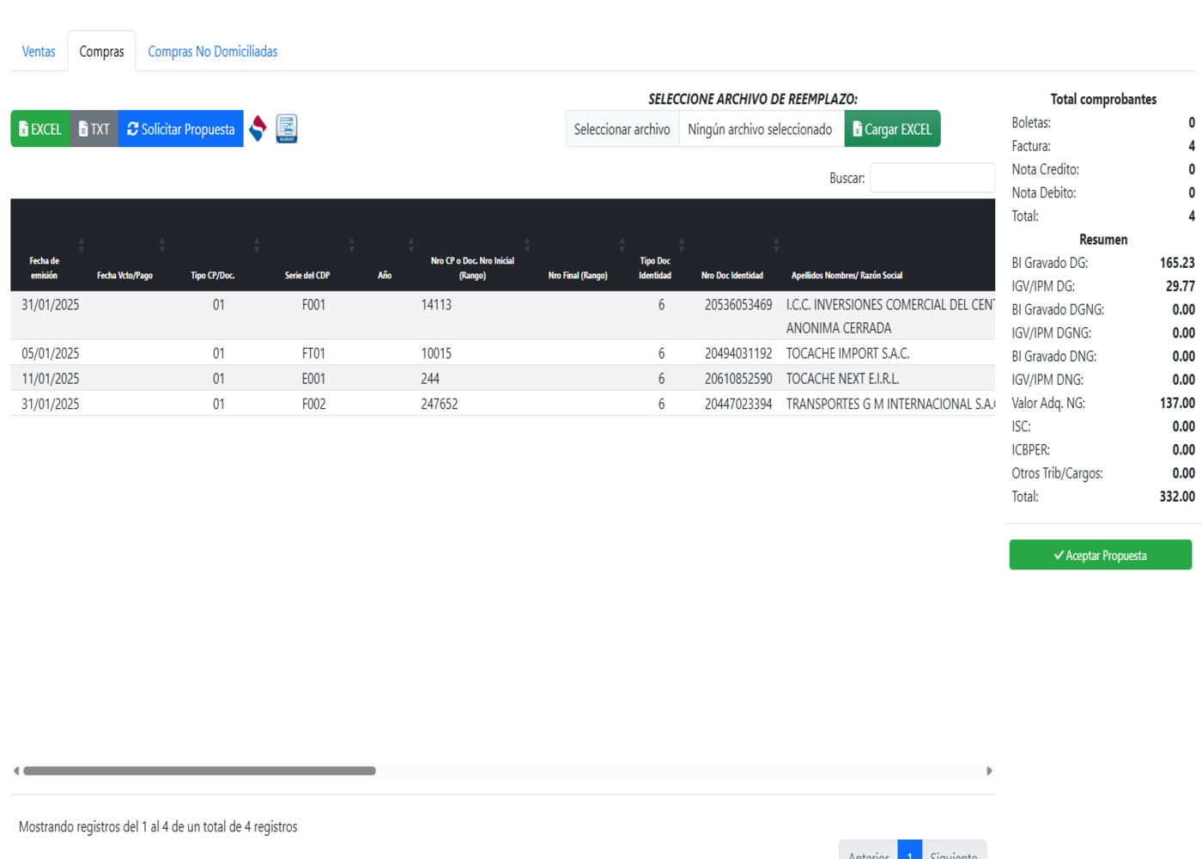This screenshot has height=859, width=1202.
Task: Sort by the Serie del CDP column
Action: [x=307, y=275]
